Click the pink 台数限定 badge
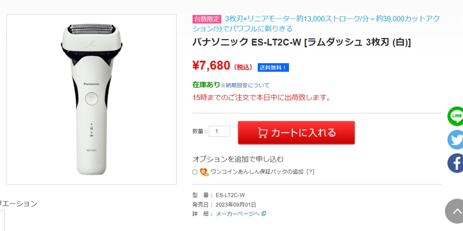The image size is (463, 231). point(207,19)
